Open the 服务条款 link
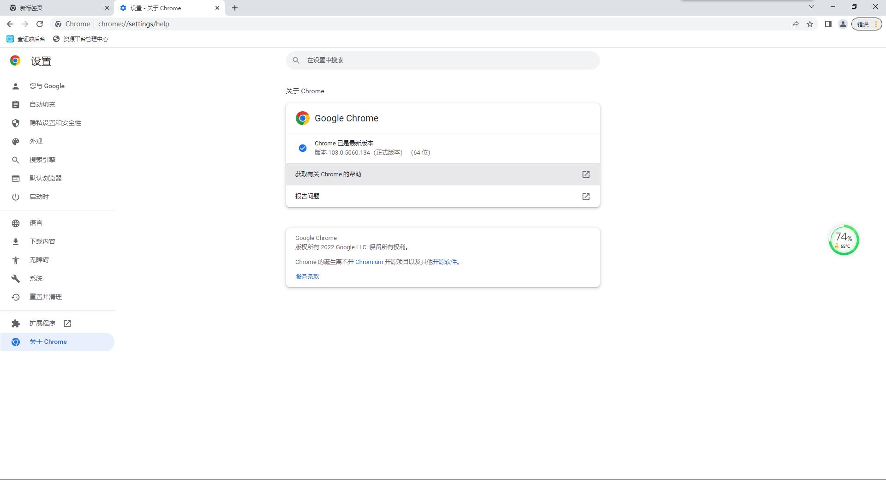Viewport: 886px width, 480px height. [x=307, y=276]
